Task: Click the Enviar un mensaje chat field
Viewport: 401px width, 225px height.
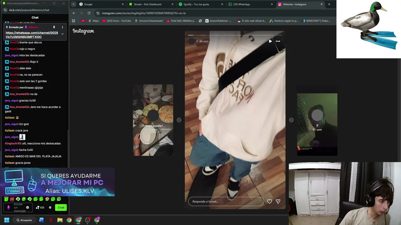Action: 18,207
